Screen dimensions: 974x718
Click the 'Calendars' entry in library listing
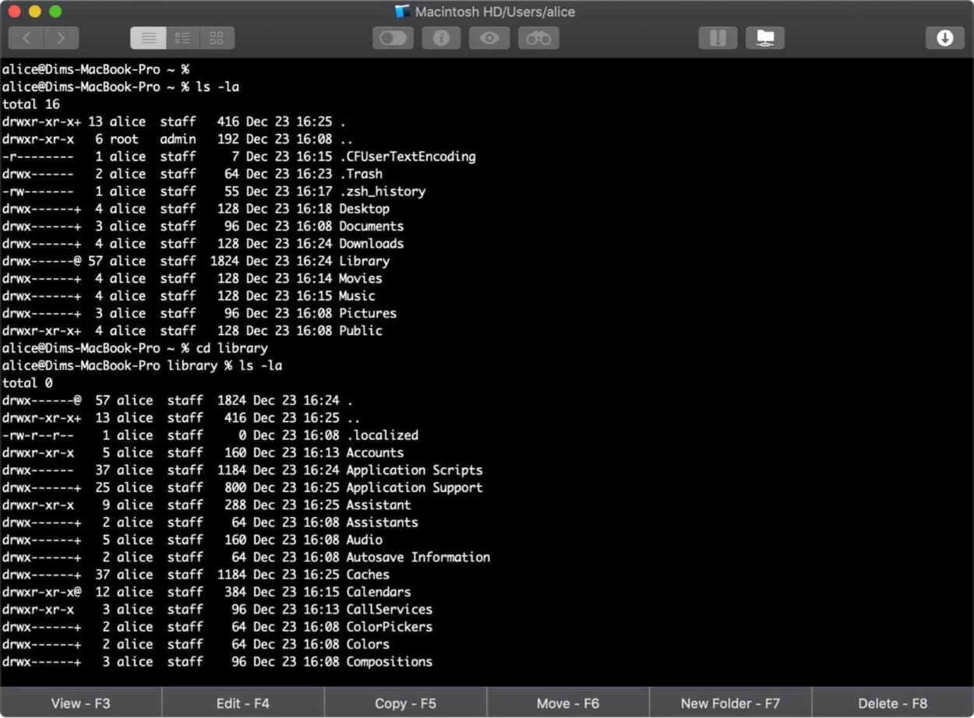(x=378, y=592)
